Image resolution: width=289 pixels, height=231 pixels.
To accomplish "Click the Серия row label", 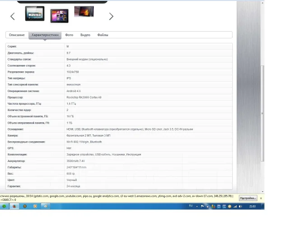I will (12, 46).
